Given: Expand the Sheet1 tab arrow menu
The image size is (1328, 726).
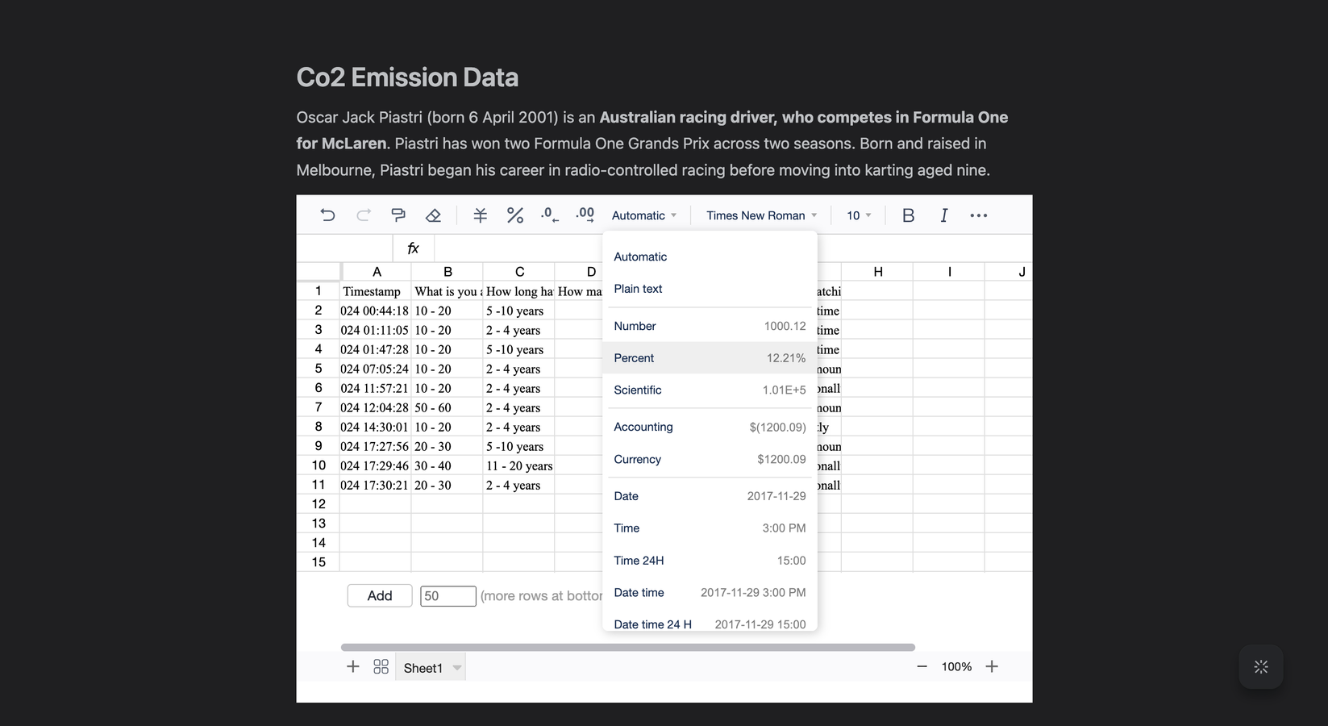Looking at the screenshot, I should (x=457, y=668).
